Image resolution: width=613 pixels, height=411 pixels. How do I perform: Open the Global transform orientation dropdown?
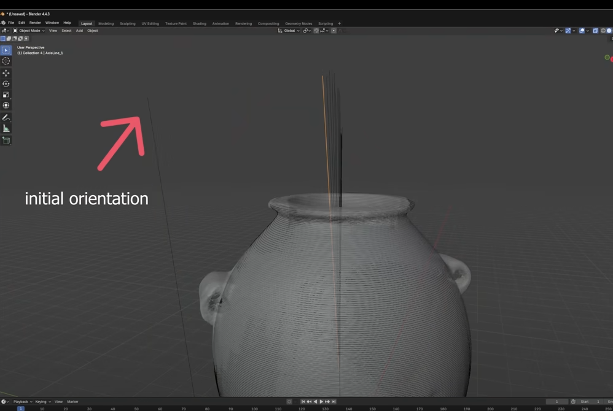coord(289,31)
